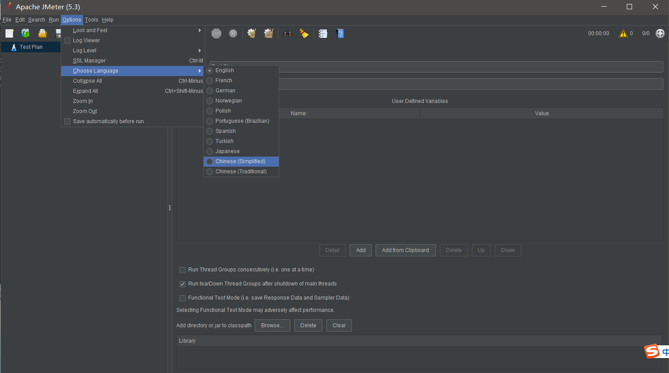Screen dimensions: 669x373
Task: Click the Sogou input method S icon
Action: 652,351
